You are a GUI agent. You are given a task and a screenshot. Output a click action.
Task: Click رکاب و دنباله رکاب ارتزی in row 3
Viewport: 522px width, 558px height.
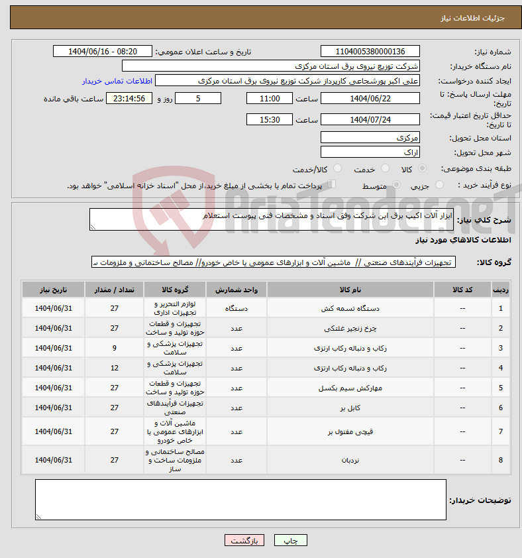[x=350, y=349]
